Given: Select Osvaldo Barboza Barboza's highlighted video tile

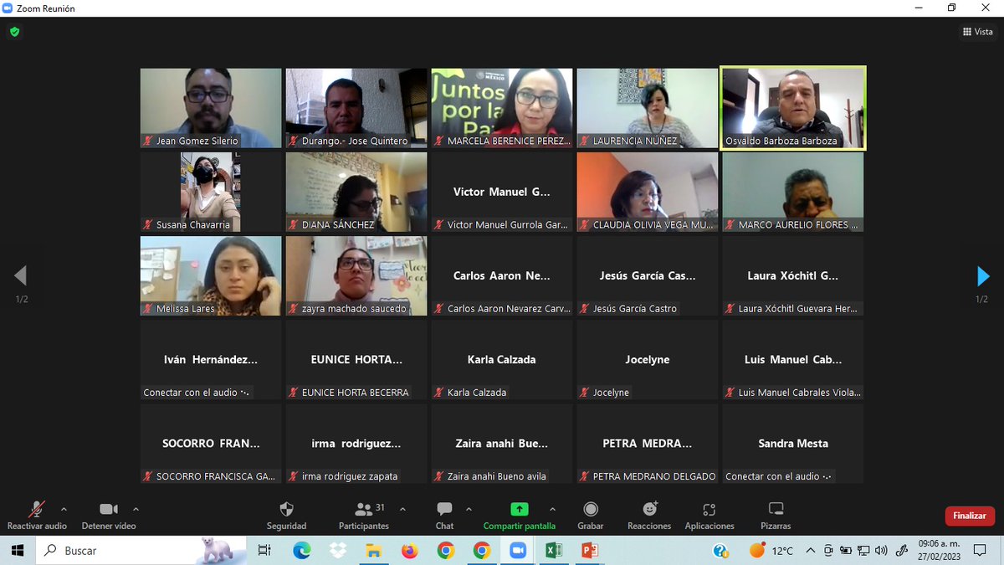Looking at the screenshot, I should click(x=793, y=108).
